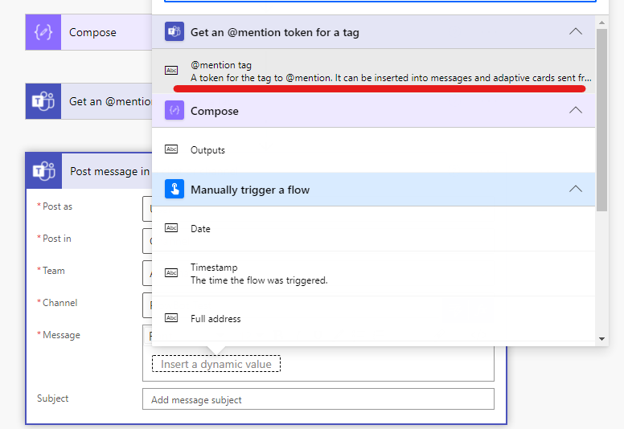624x429 pixels.
Task: Click the scroll down arrow in dynamic panel
Action: [x=601, y=339]
